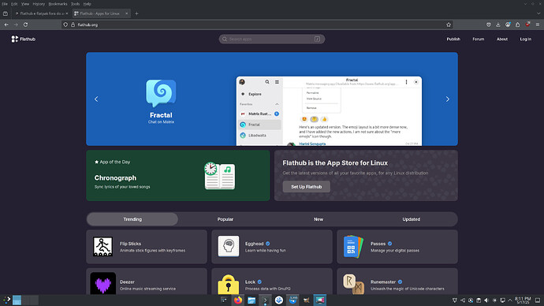Screen dimensions: 544x306
Task: Click the Log in link
Action: 525,39
